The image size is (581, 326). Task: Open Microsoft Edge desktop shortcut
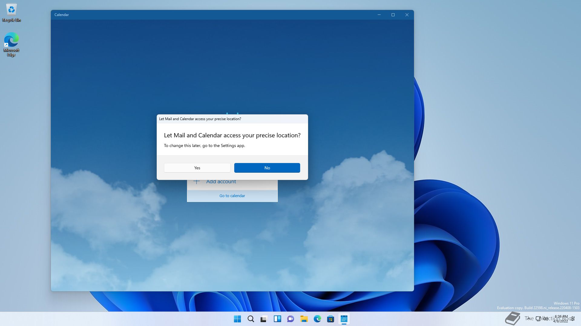pos(11,44)
